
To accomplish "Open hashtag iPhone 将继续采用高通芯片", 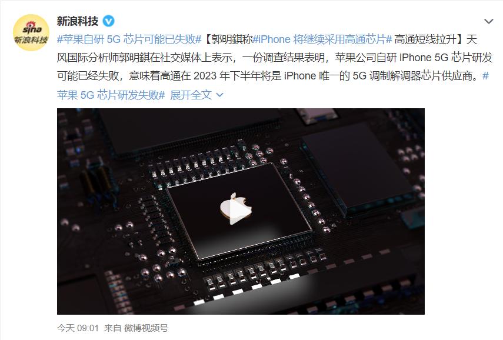I will [x=322, y=39].
